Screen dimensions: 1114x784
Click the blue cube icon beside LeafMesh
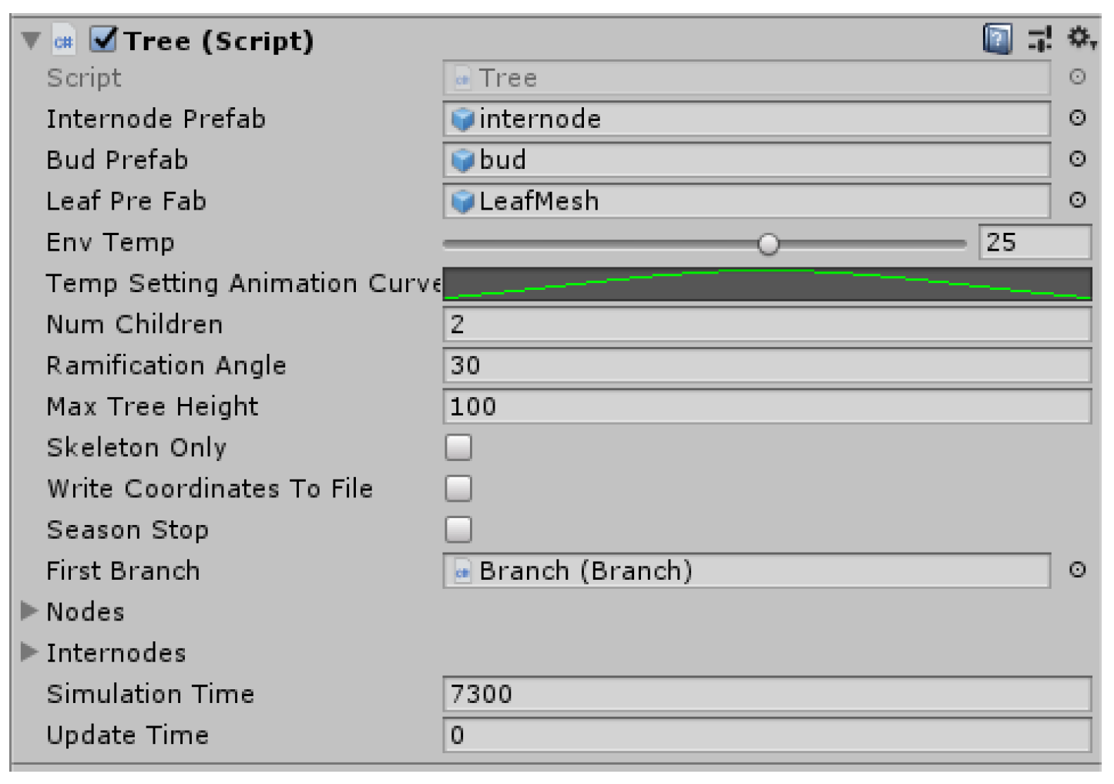(x=462, y=201)
